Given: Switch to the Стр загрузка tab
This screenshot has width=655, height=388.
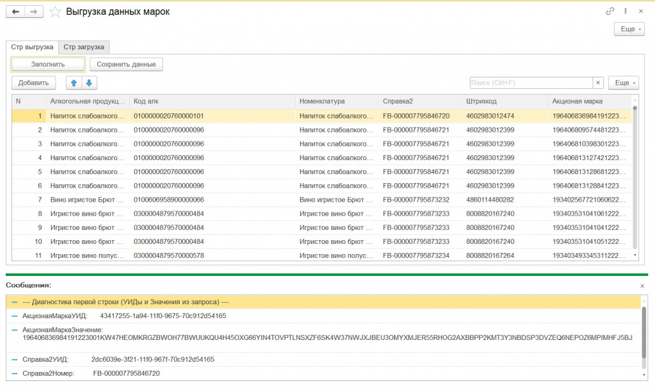Looking at the screenshot, I should pyautogui.click(x=84, y=47).
